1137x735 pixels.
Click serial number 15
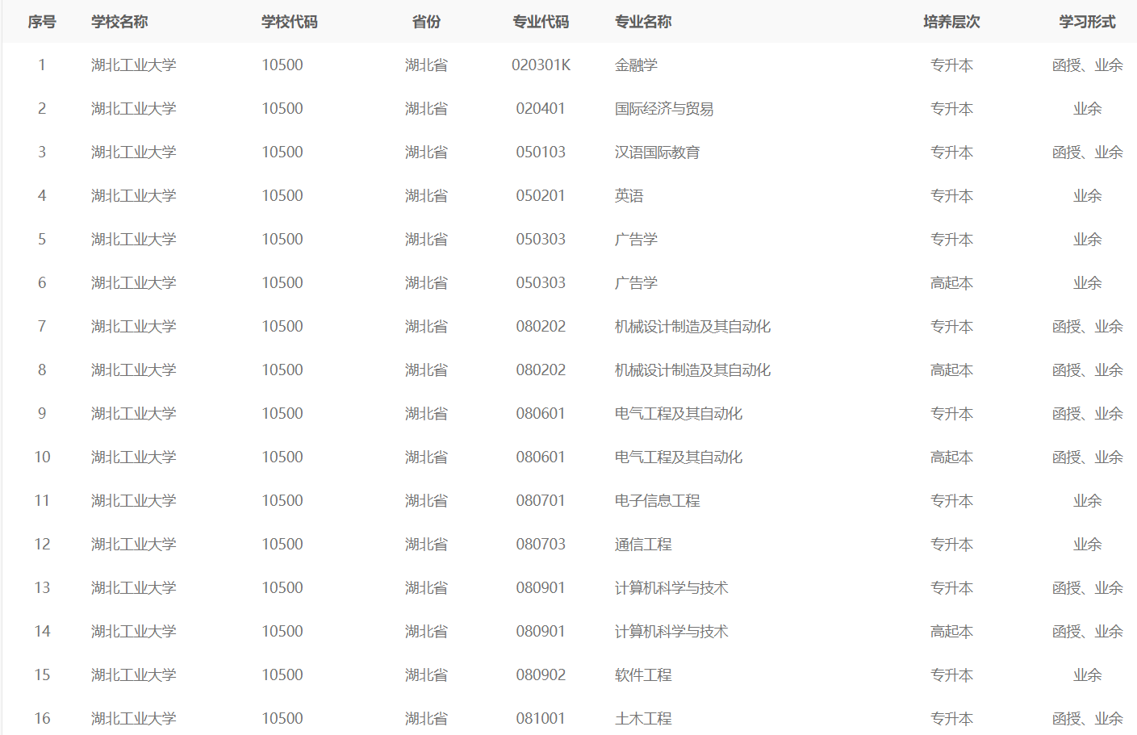42,675
